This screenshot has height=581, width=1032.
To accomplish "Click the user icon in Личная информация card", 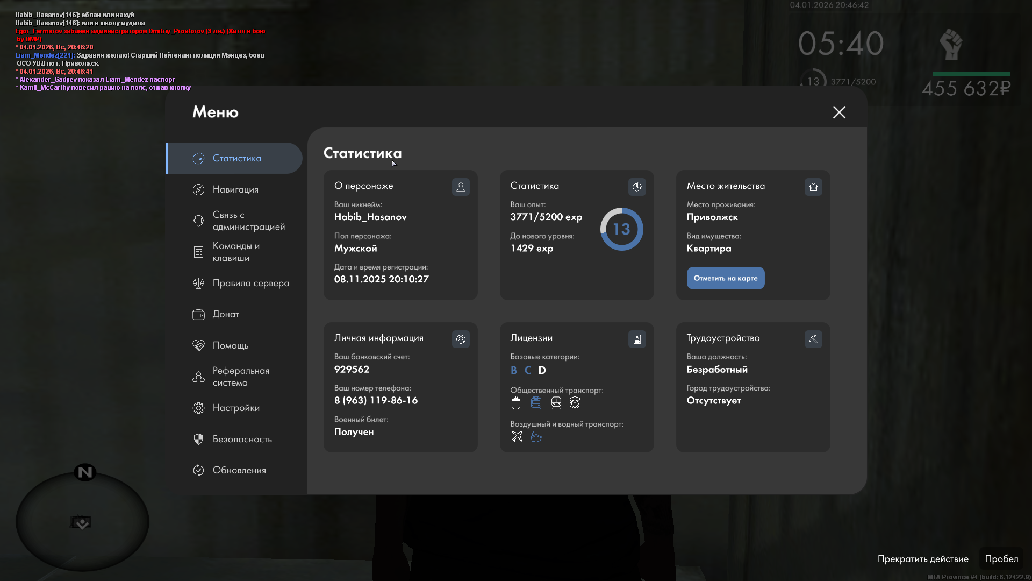I will coord(461,339).
